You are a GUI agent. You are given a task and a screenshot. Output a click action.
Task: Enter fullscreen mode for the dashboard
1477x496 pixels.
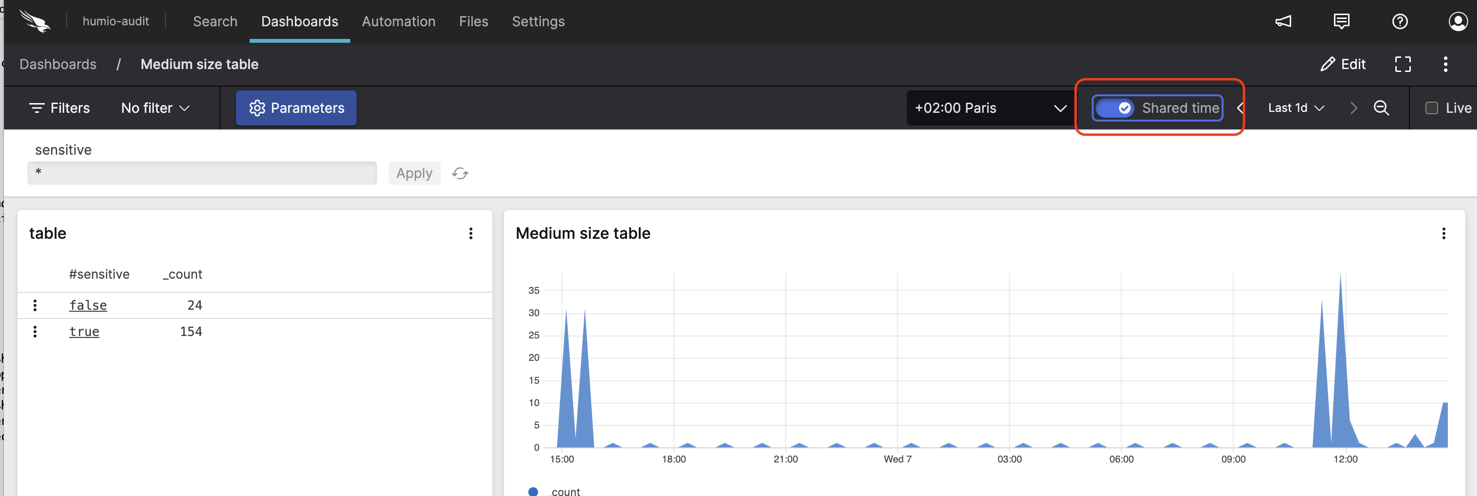1403,64
